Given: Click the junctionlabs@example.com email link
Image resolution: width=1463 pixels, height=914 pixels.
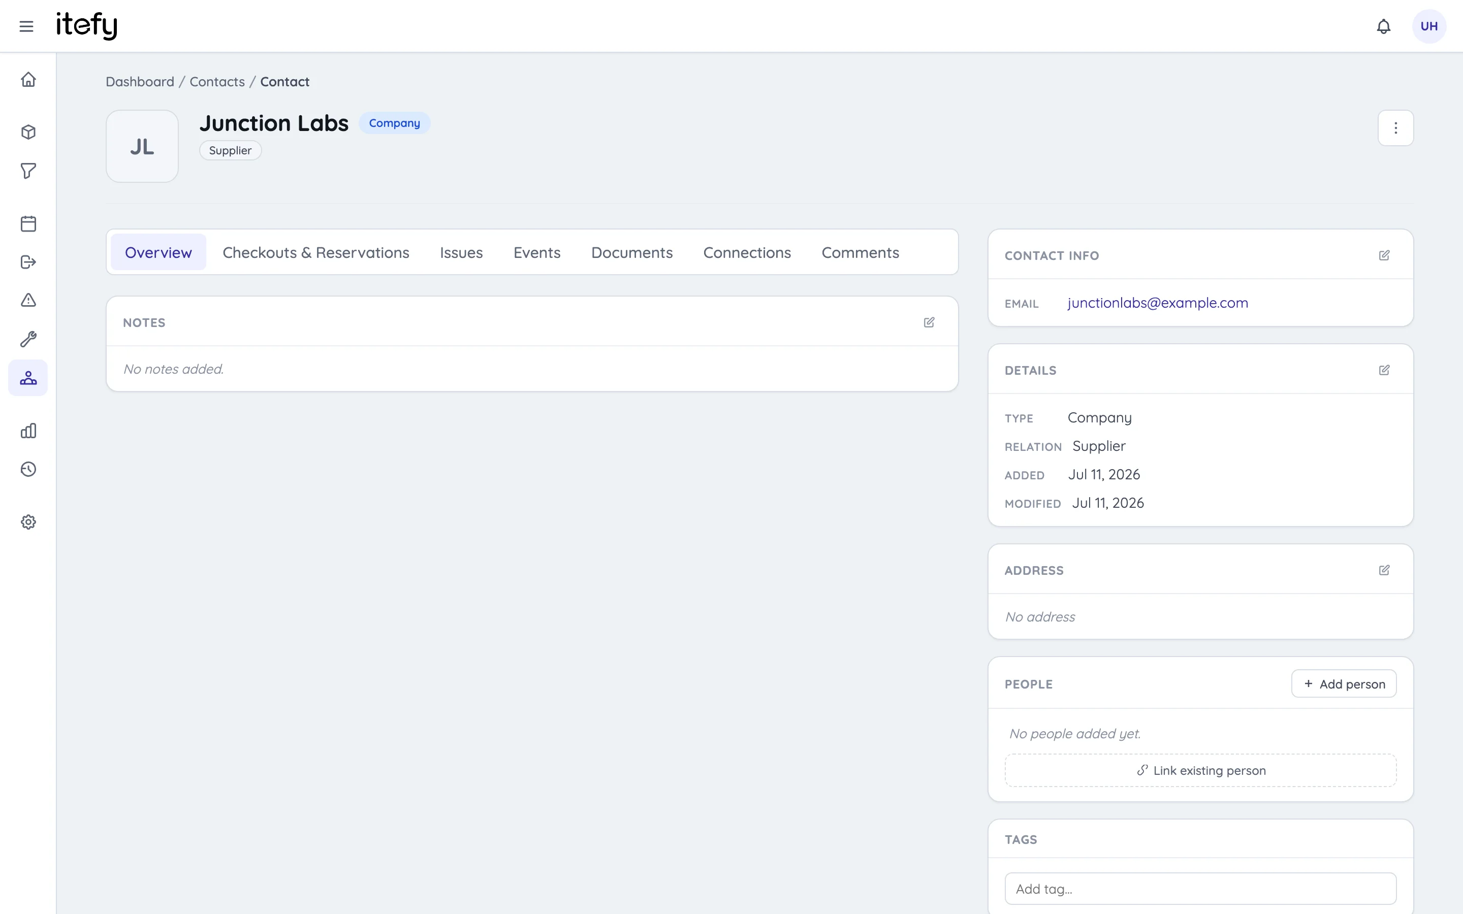Looking at the screenshot, I should pos(1157,303).
